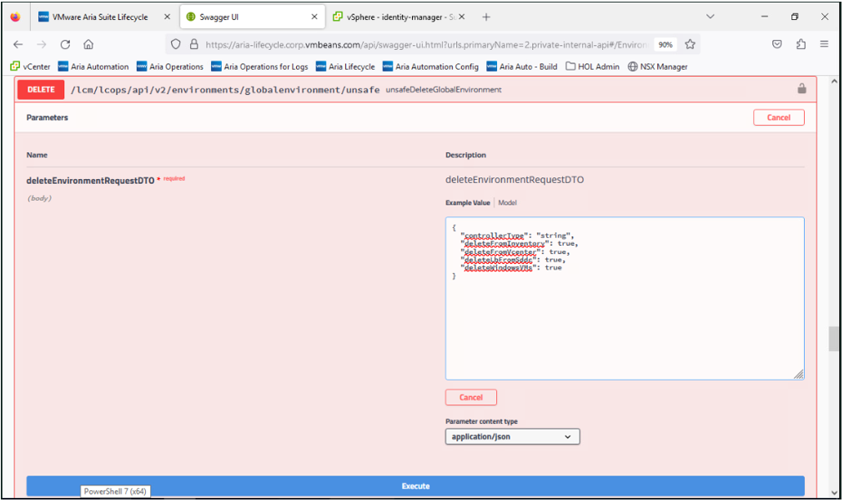Click the padlock security icon in the address bar
This screenshot has width=844, height=502.
[x=193, y=44]
